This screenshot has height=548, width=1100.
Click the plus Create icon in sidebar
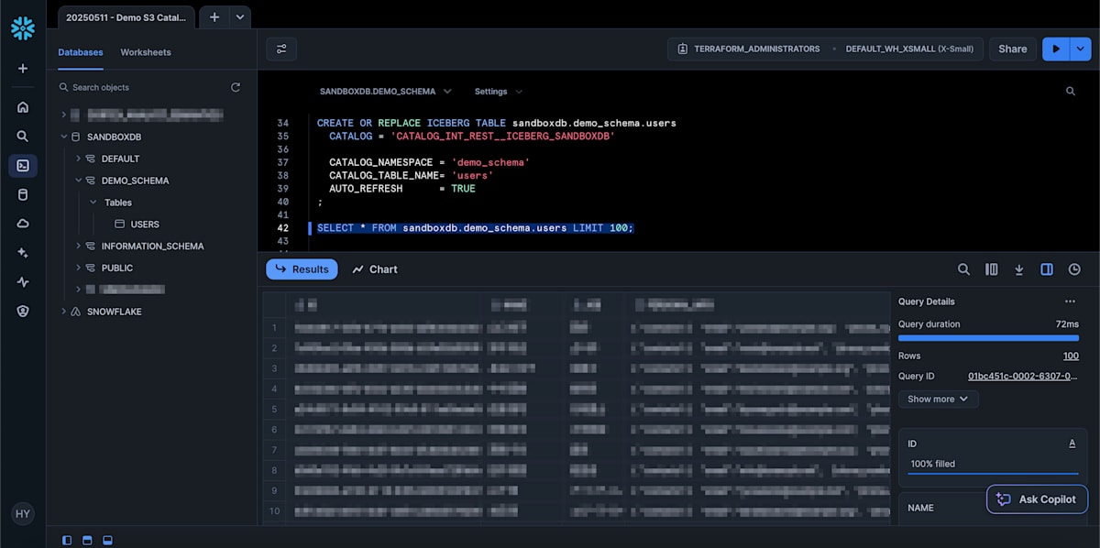23,69
